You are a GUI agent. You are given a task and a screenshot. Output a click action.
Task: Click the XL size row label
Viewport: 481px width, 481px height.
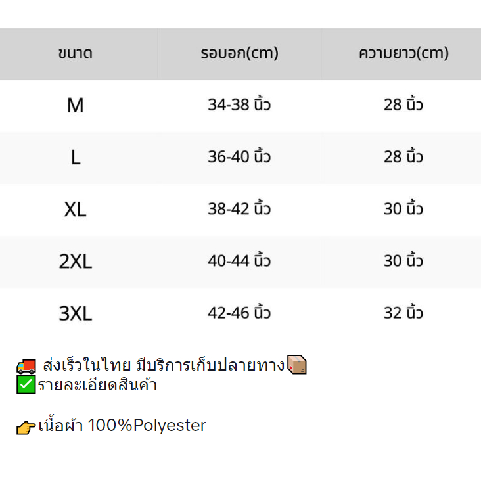pyautogui.click(x=76, y=210)
